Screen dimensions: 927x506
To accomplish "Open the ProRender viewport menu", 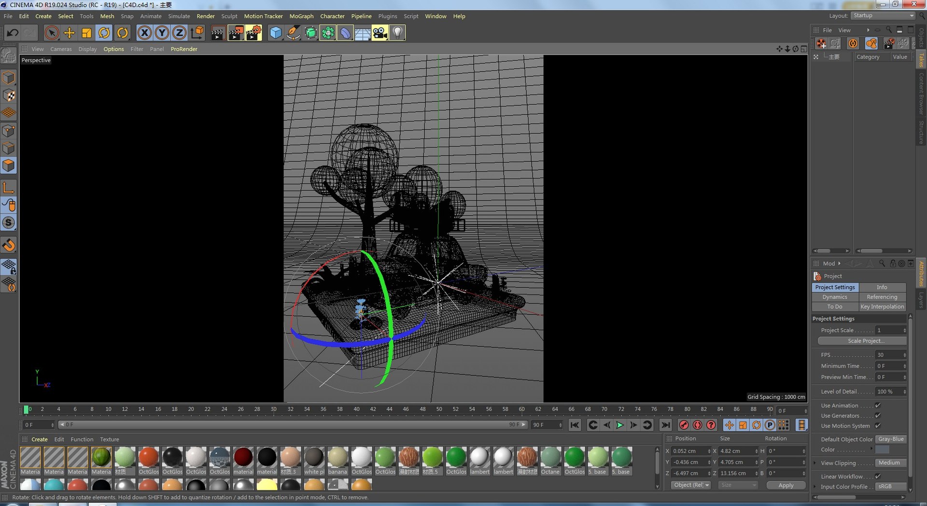I will (x=184, y=49).
